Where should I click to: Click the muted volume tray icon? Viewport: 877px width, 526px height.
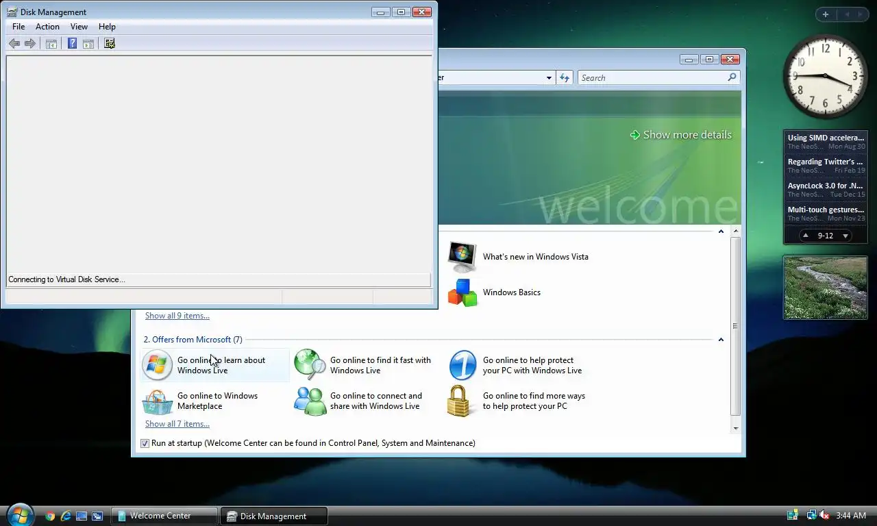coord(825,515)
